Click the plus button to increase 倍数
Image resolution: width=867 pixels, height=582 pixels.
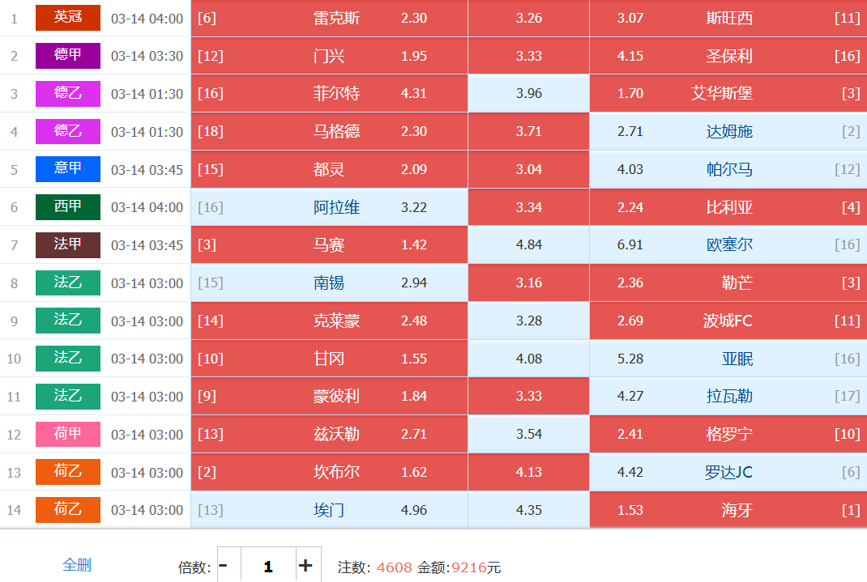coord(305,566)
